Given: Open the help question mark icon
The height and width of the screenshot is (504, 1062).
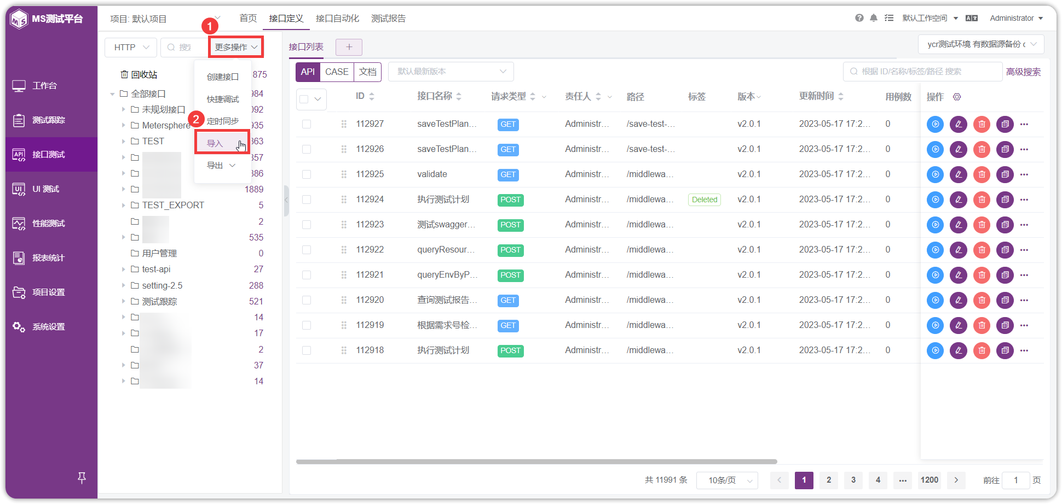Looking at the screenshot, I should click(x=859, y=18).
